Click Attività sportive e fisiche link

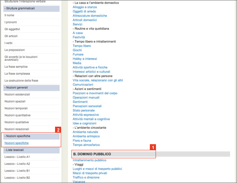[90, 67]
